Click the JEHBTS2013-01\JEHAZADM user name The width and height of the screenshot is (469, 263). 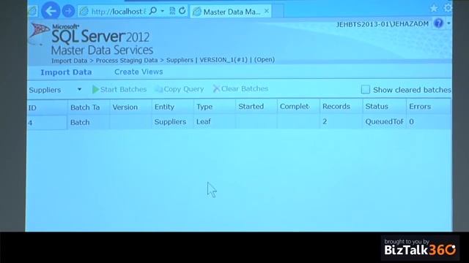tap(383, 24)
